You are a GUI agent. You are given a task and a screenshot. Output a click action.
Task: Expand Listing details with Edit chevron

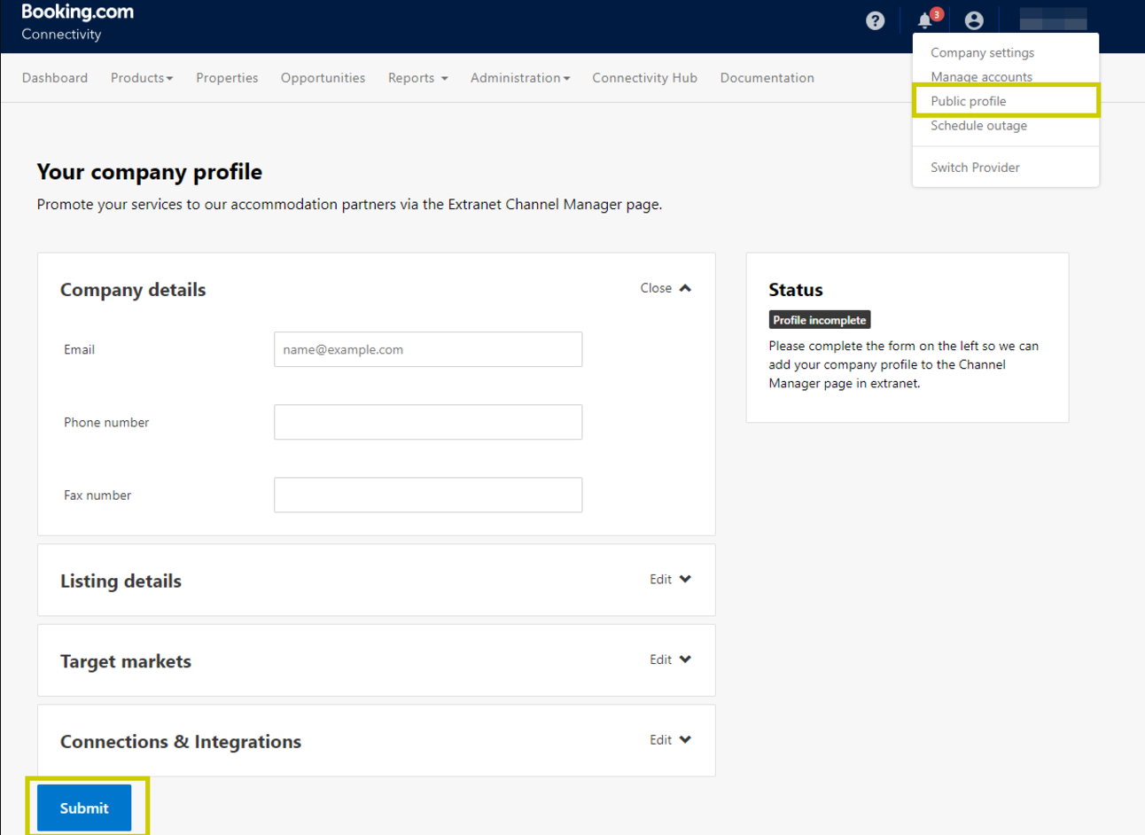tap(670, 580)
